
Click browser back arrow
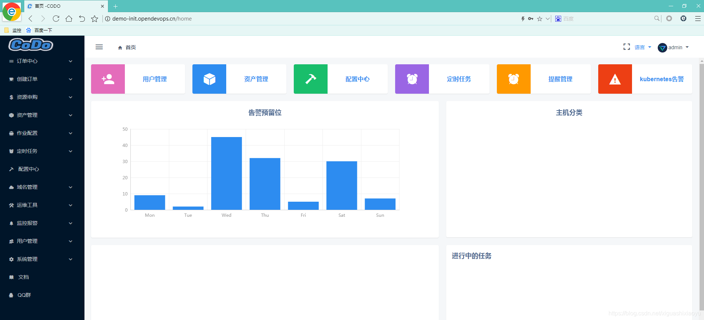[30, 19]
